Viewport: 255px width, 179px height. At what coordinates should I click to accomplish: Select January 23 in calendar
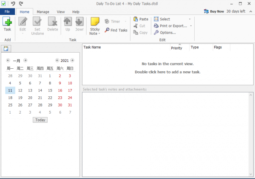[x=60, y=98]
